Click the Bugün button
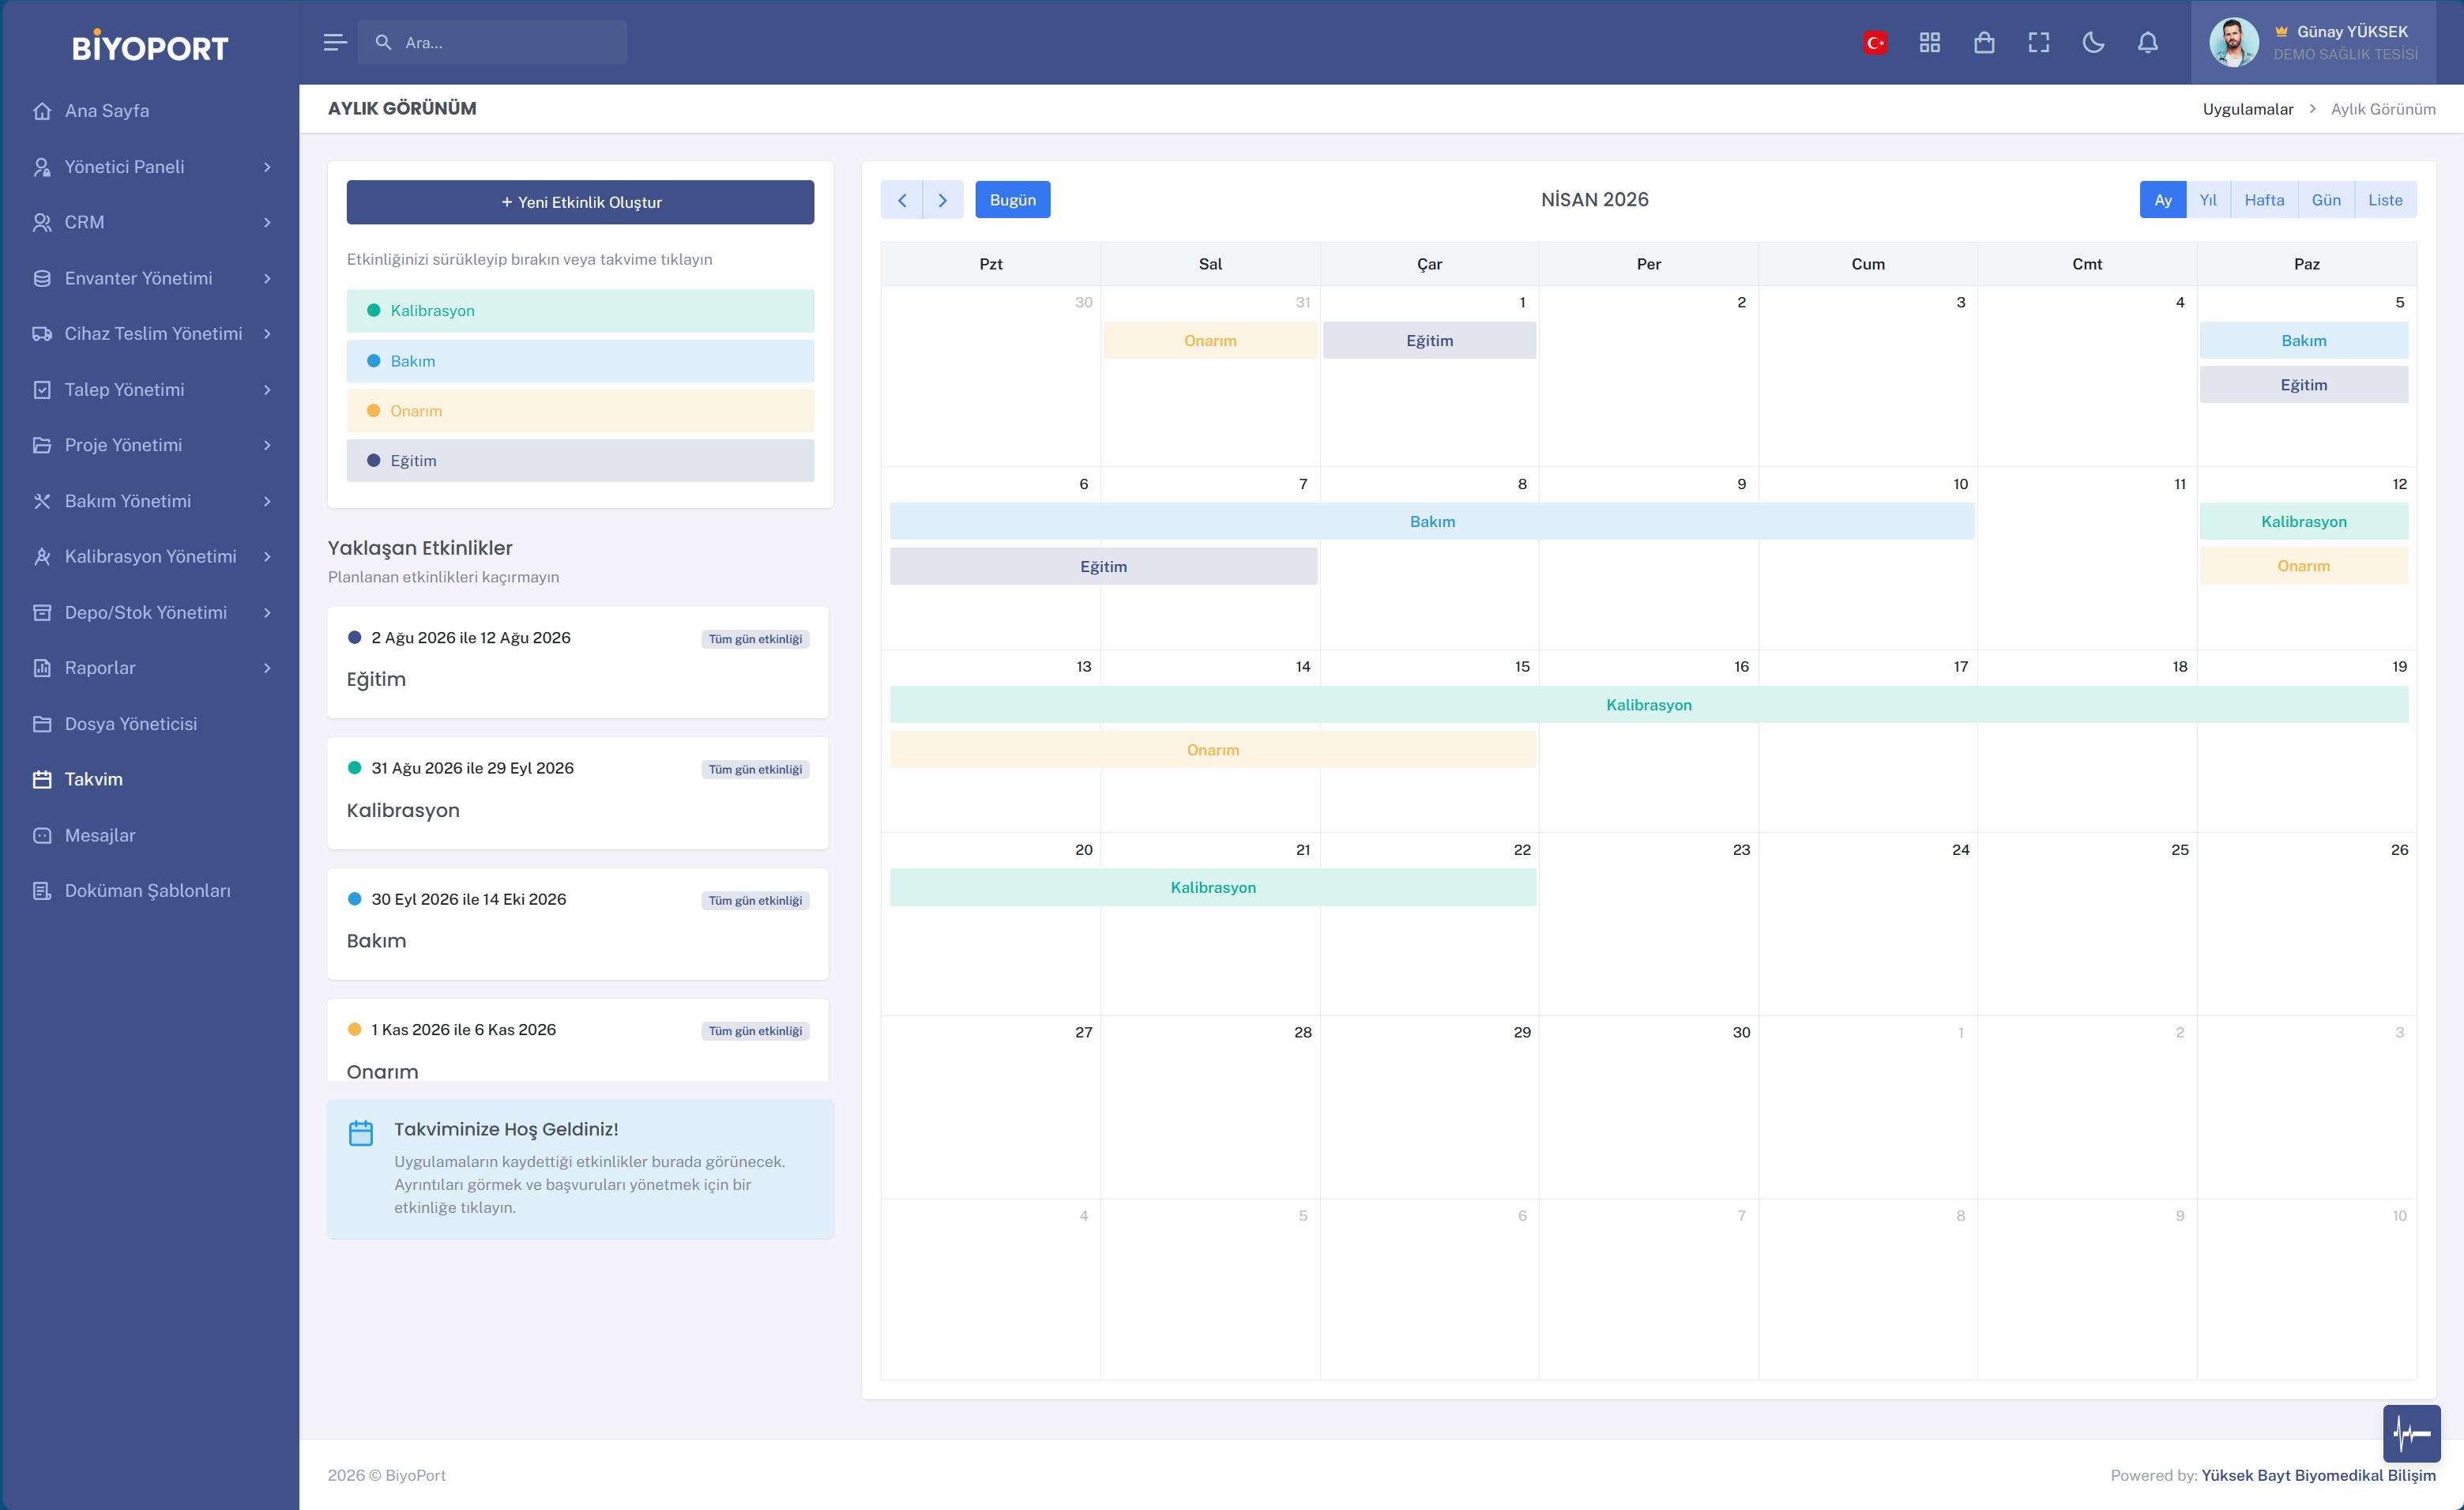This screenshot has width=2464, height=1510. point(1012,200)
